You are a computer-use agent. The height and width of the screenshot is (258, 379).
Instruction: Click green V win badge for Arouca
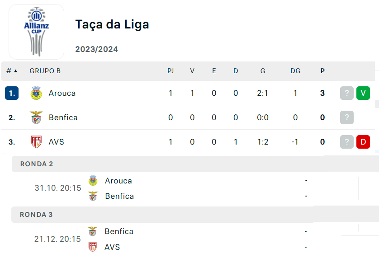tap(363, 93)
